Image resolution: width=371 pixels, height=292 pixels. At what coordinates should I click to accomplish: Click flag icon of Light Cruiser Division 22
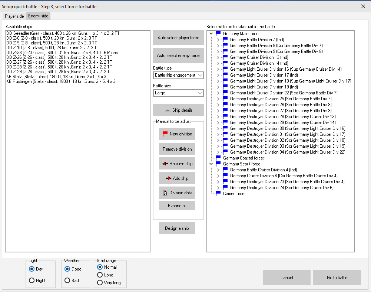(225, 93)
